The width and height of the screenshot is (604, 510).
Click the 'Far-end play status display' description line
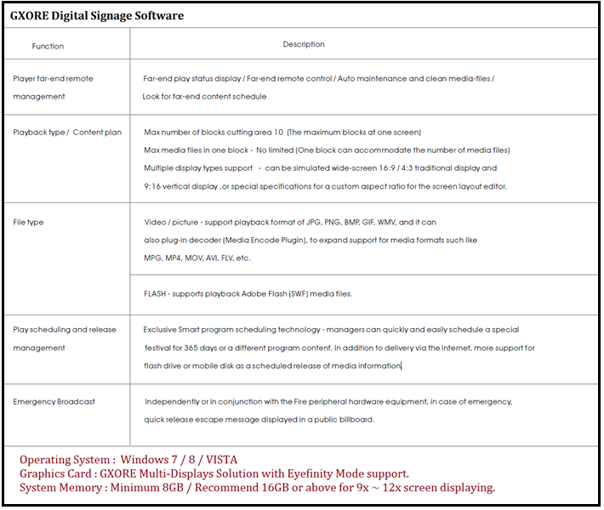click(x=318, y=78)
